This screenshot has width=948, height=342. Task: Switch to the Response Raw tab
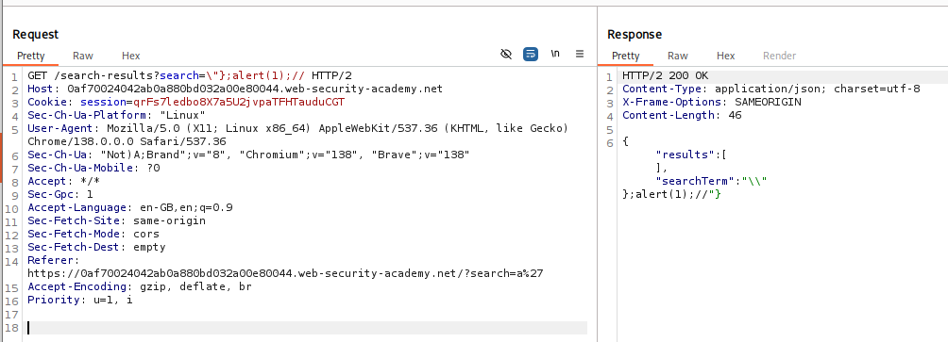click(x=678, y=56)
